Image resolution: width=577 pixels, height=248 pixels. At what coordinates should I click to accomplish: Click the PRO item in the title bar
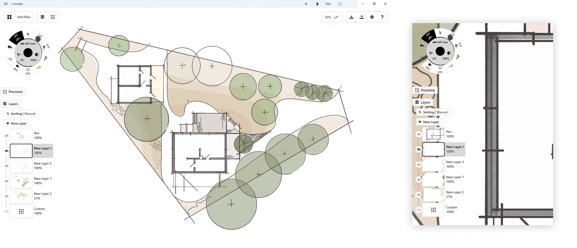(x=328, y=4)
